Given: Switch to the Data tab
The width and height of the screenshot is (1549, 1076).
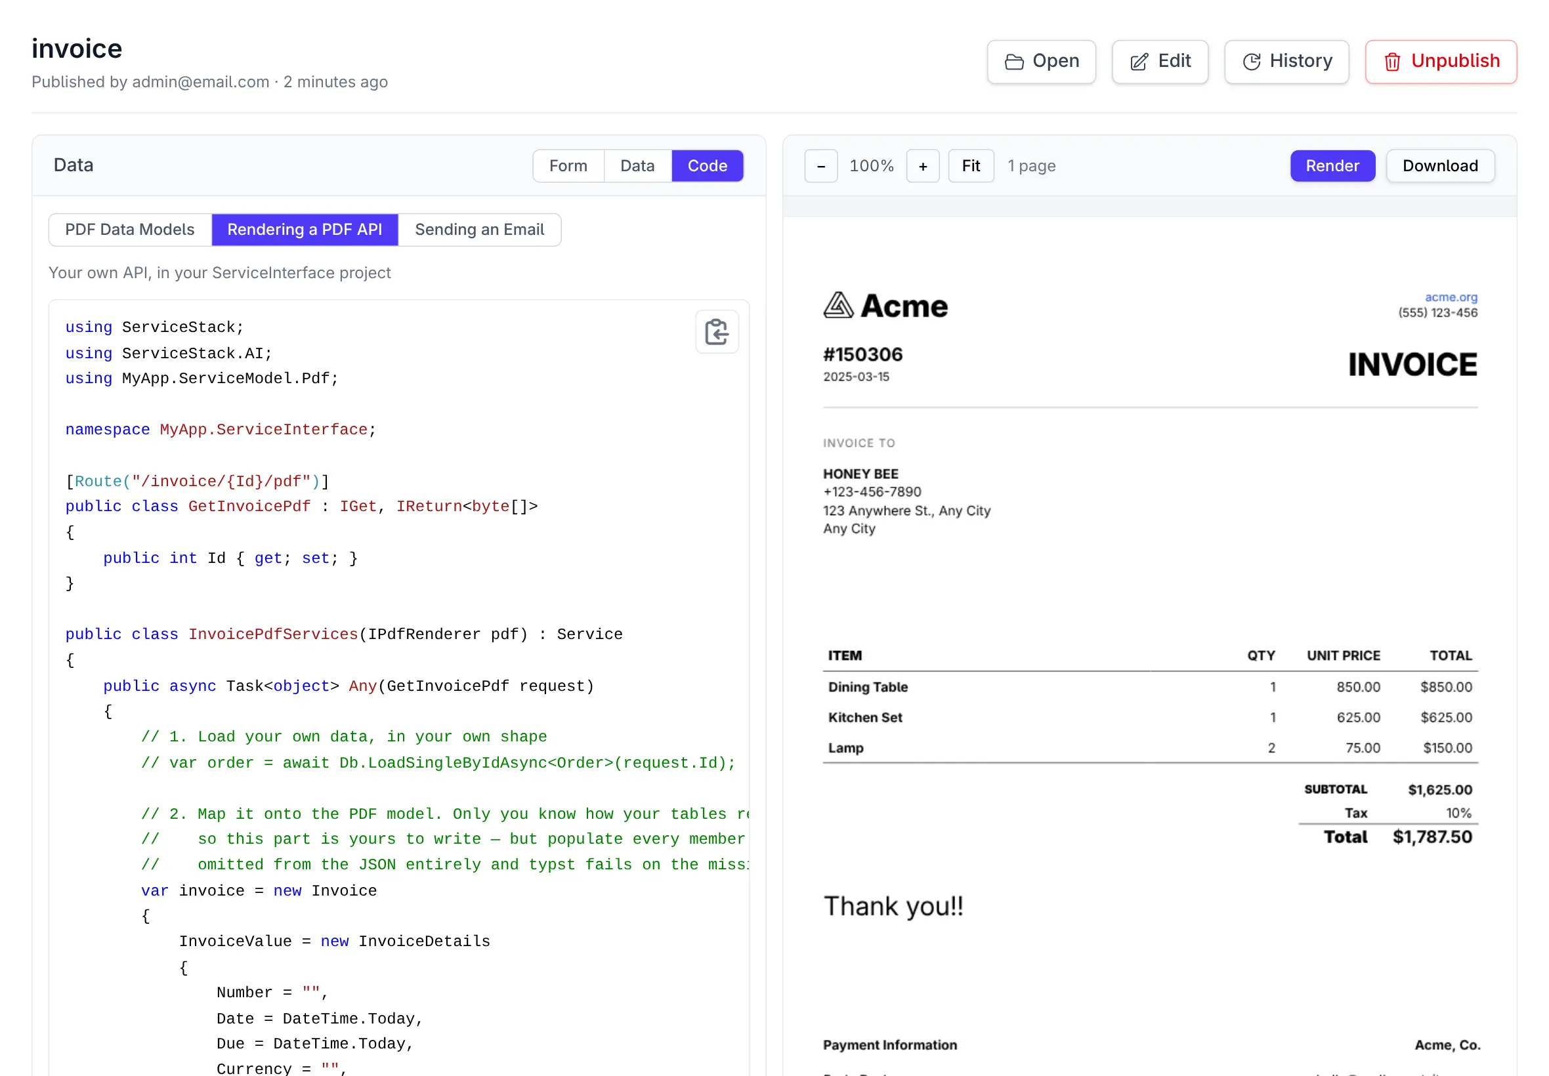Looking at the screenshot, I should point(637,166).
